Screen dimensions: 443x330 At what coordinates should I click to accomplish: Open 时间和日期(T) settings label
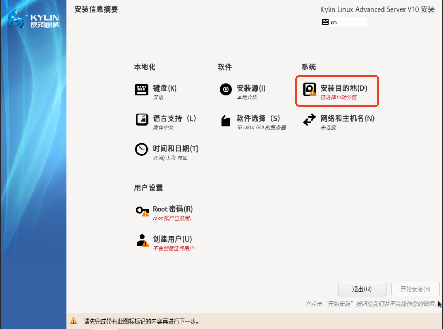(x=175, y=148)
